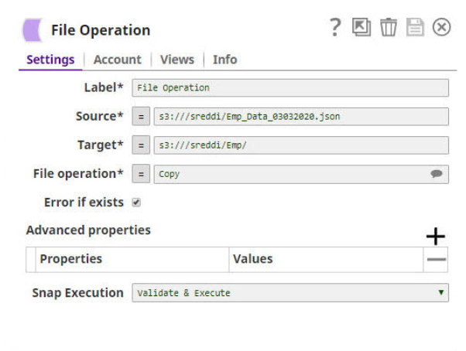
Task: Switch to the Account tab
Action: point(117,60)
